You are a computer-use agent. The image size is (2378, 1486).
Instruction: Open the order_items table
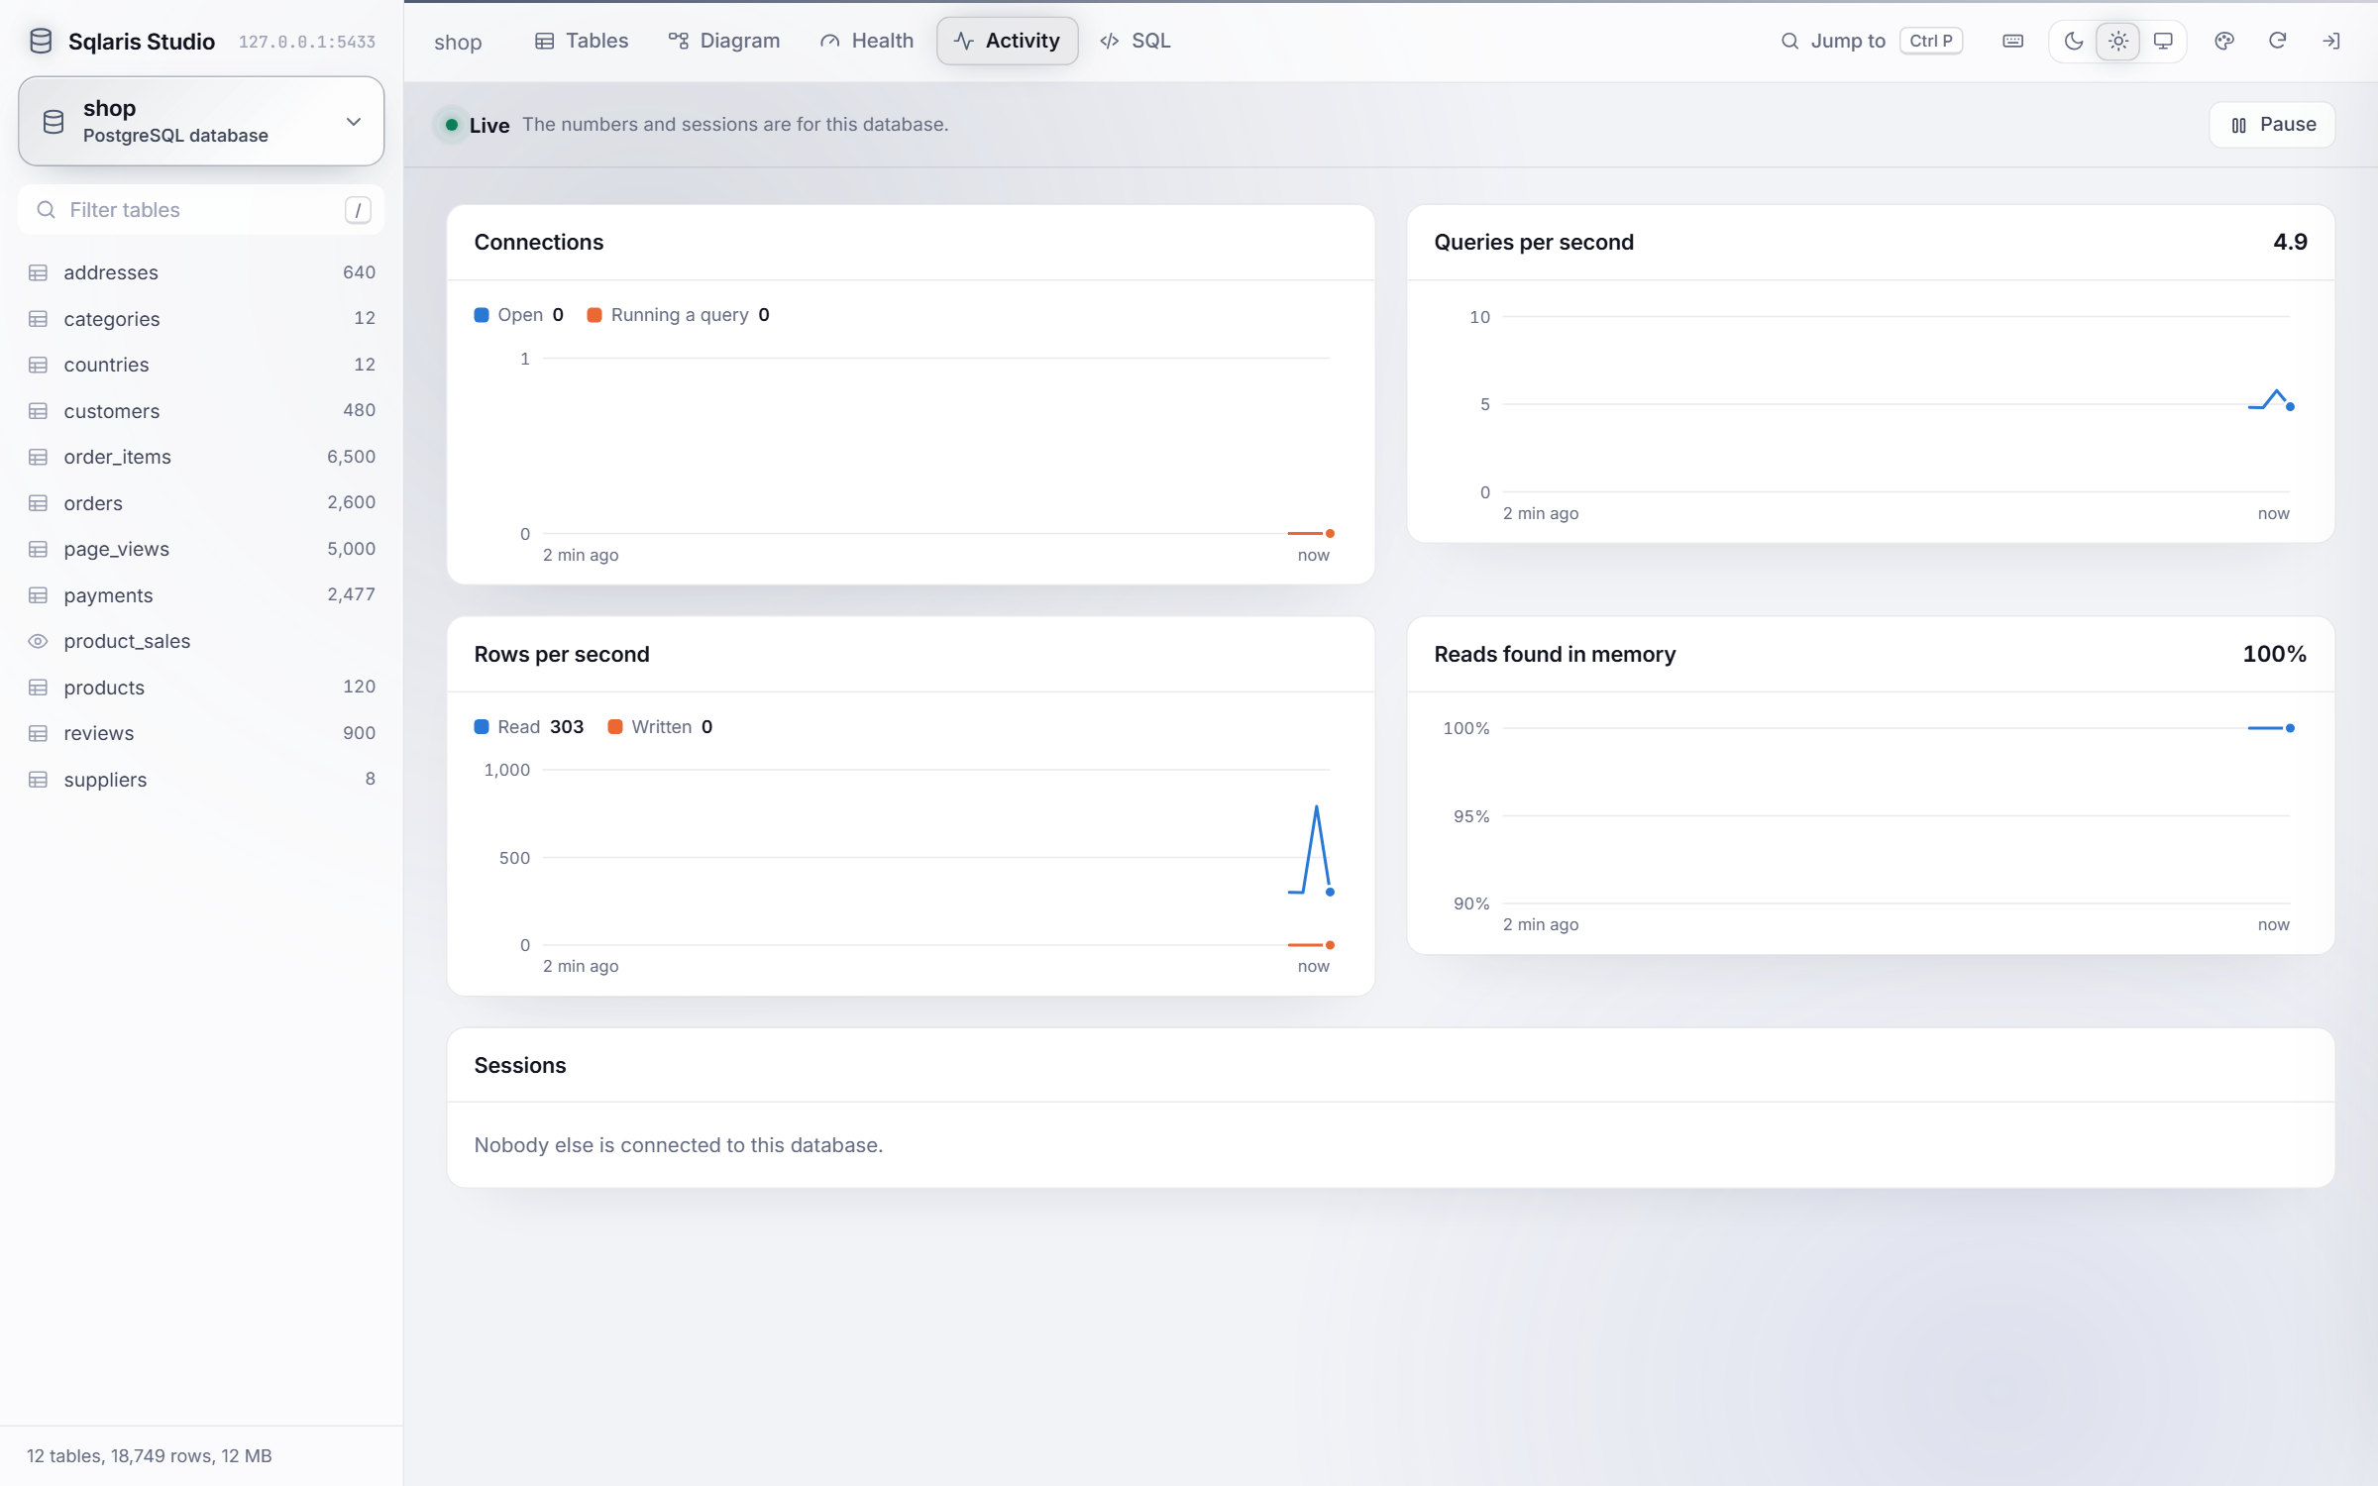click(x=201, y=457)
